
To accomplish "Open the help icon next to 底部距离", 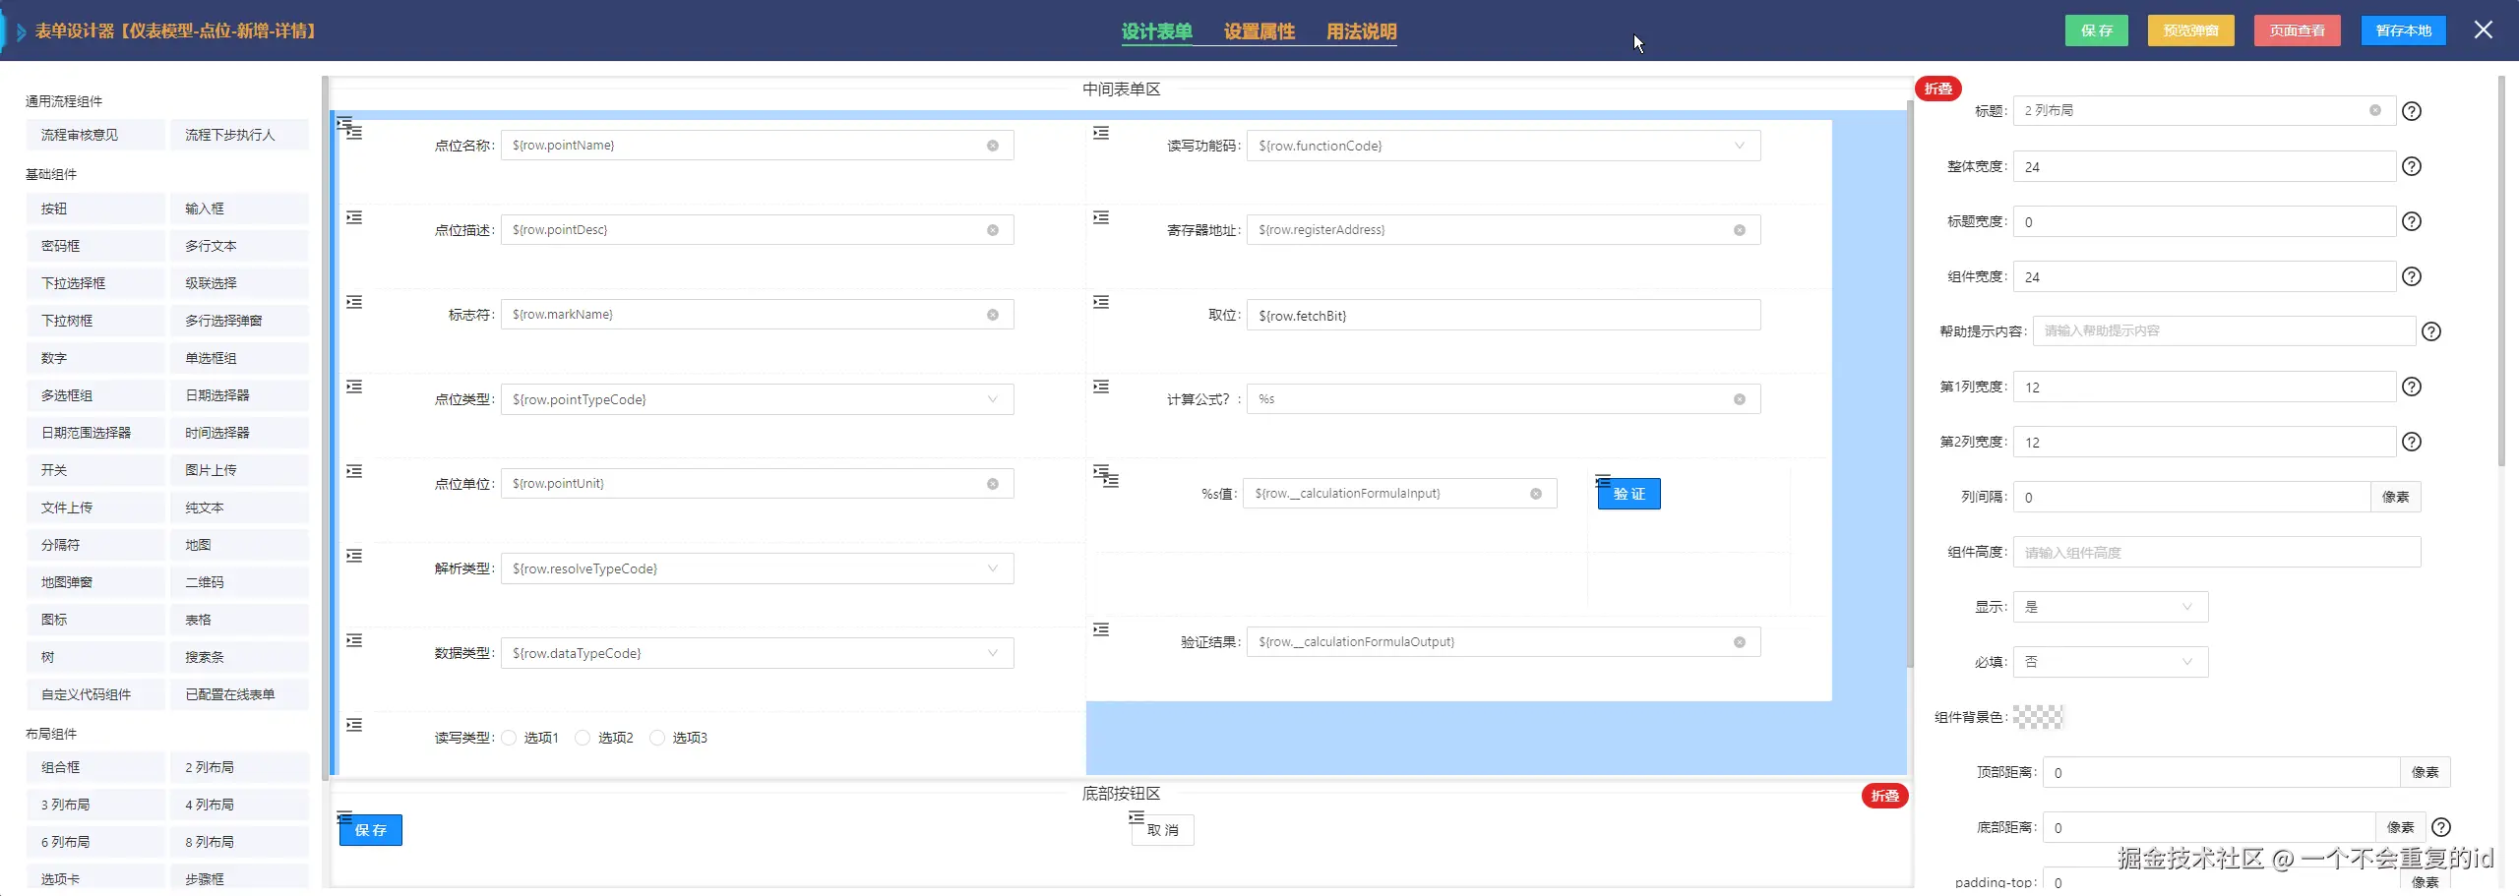I will click(2441, 827).
